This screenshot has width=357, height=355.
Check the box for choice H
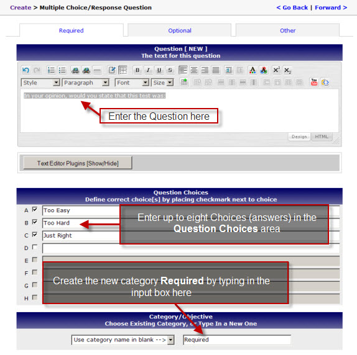[x=35, y=297]
